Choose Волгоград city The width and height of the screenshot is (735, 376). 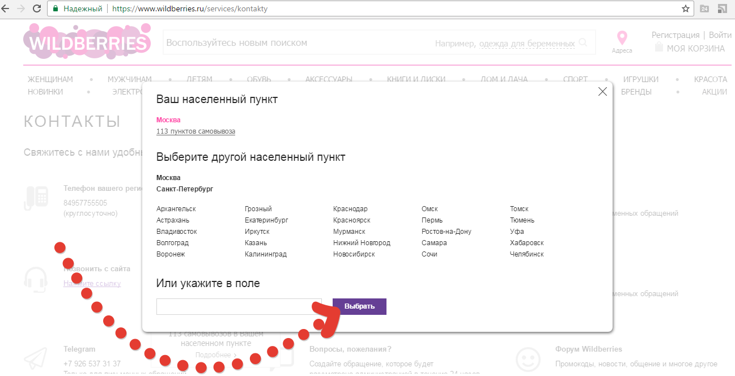[172, 243]
